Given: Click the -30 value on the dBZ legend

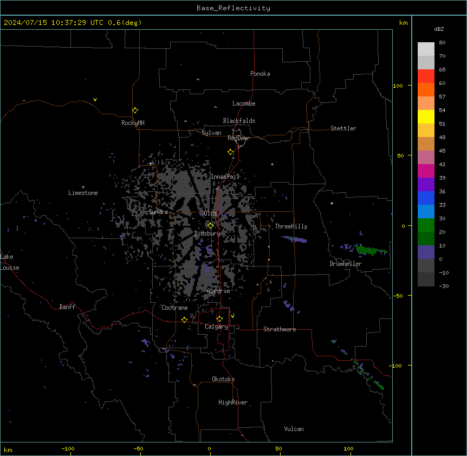Looking at the screenshot, I should click(444, 286).
